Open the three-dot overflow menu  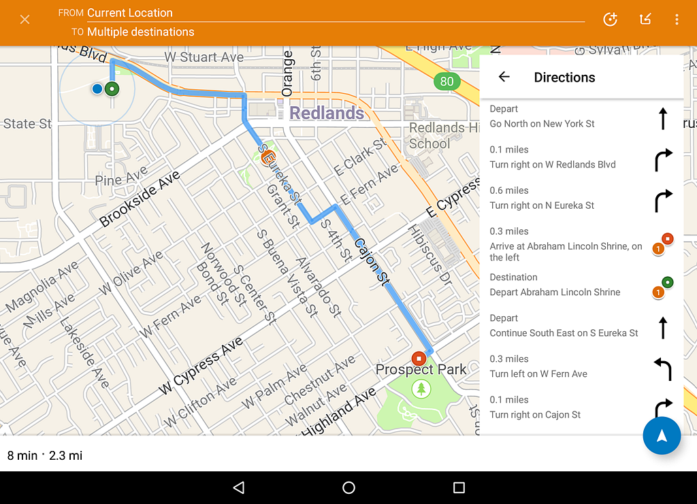point(677,20)
